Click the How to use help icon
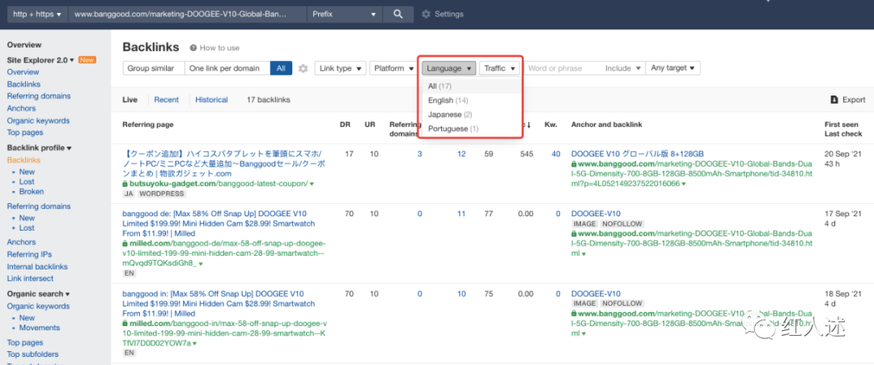874x365 pixels. coord(193,49)
